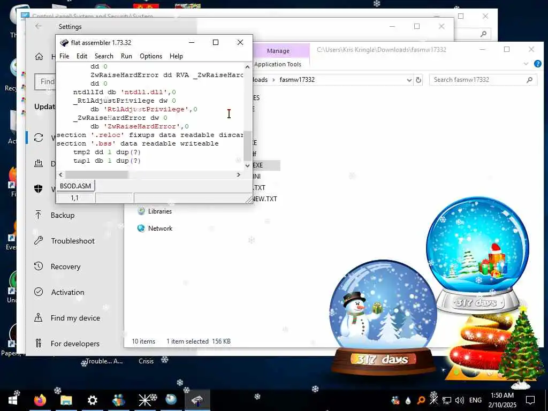Click the Crisis desktop shortcut
Viewport: 548px width, 411px height.
click(146, 361)
